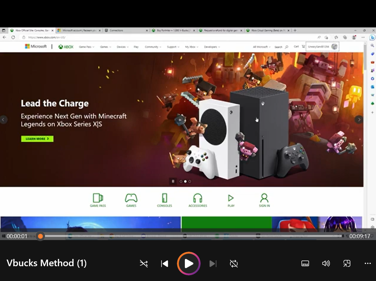Expand the Devices dropdown
Screen dimensions: 376x281
[x=123, y=47]
